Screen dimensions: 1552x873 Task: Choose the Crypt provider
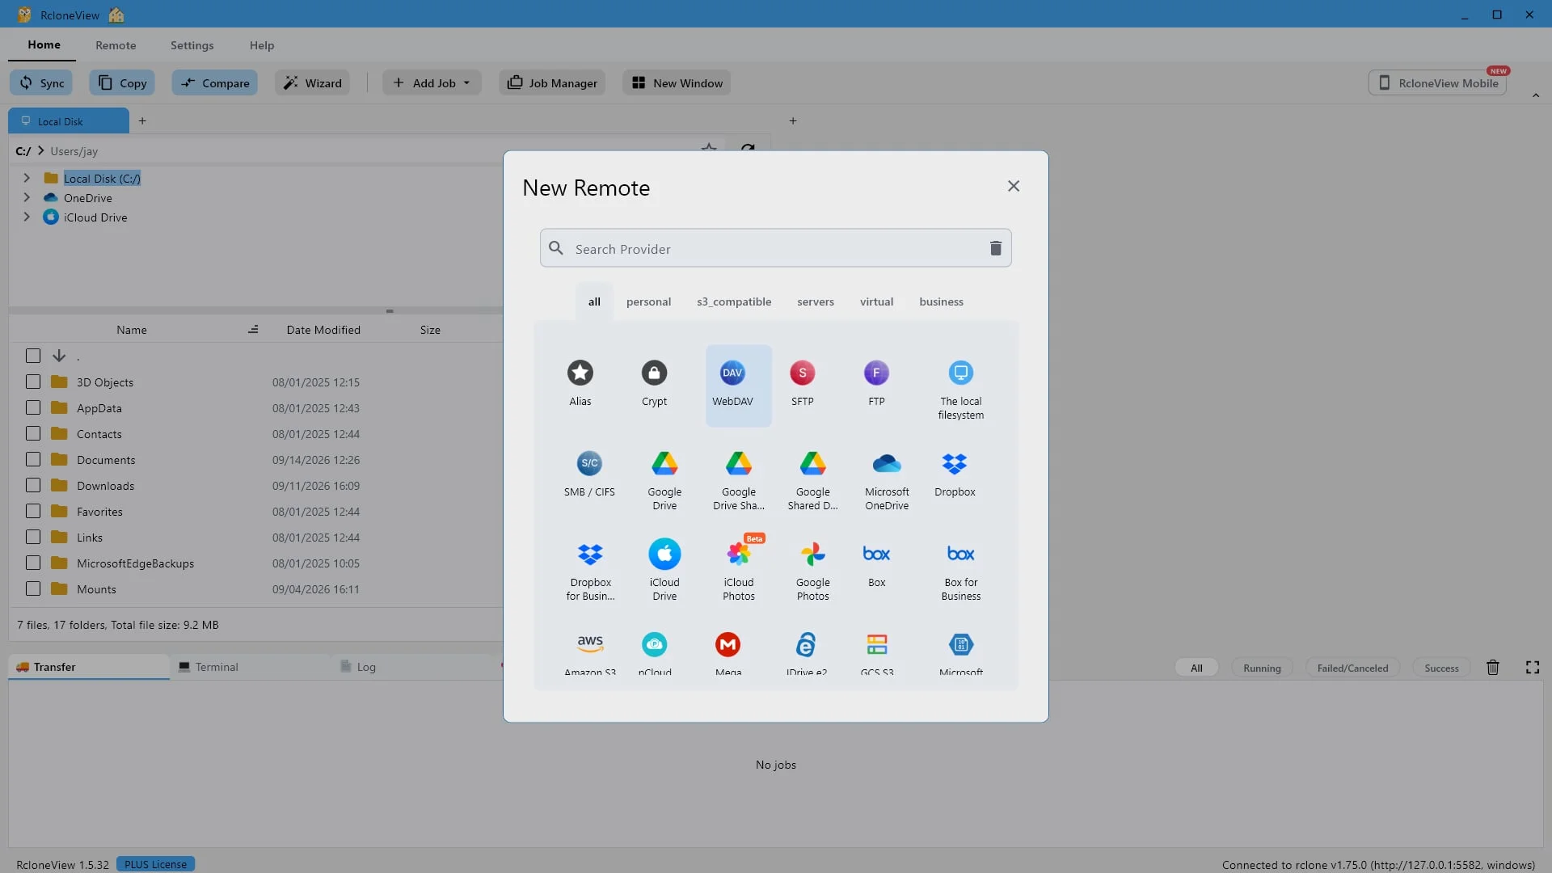(654, 373)
